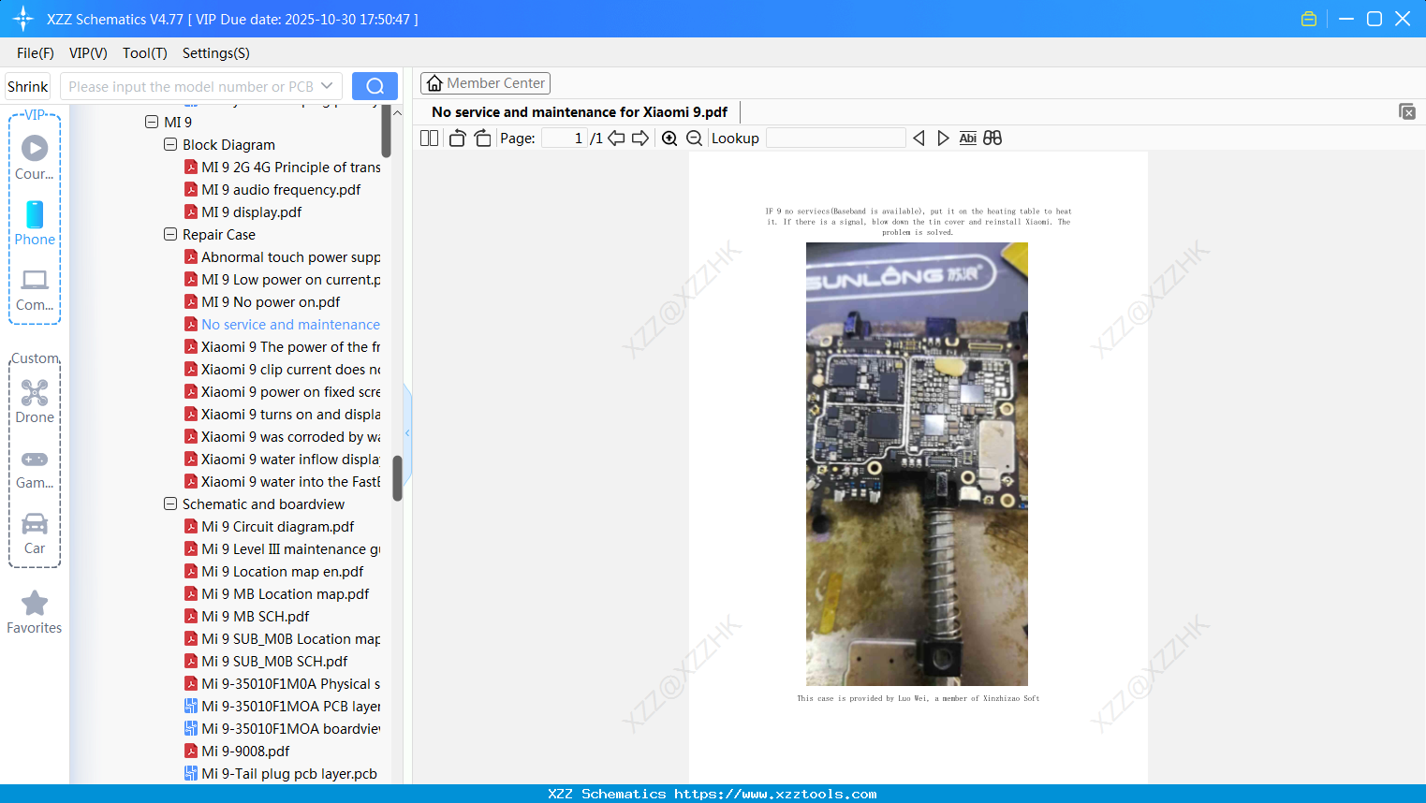
Task: Open Abnormal touch power supply file
Action: pyautogui.click(x=291, y=257)
